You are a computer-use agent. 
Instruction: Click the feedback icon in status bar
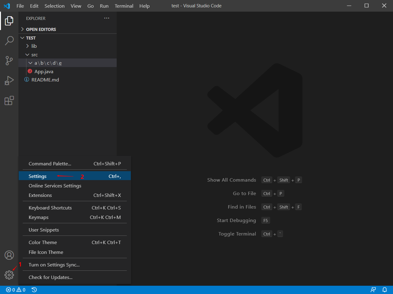[x=373, y=290]
